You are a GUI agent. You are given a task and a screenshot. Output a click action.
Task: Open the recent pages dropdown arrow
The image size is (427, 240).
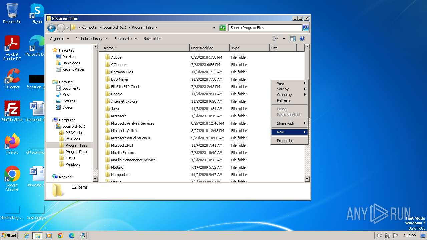click(x=67, y=28)
